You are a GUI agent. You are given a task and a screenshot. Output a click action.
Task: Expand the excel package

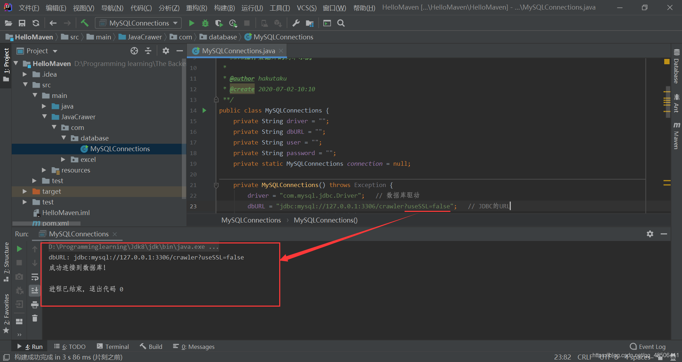63,159
